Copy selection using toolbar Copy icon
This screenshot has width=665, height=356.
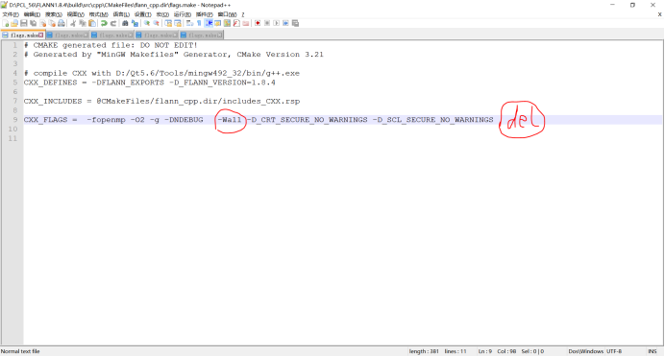point(83,23)
